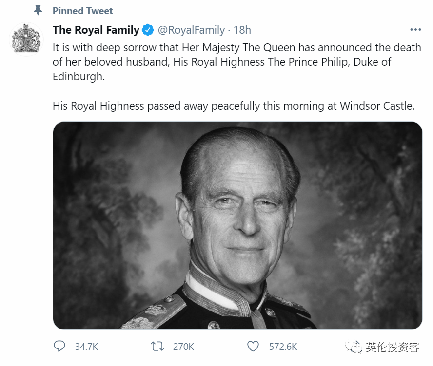Reply using the speech bubble icon
Viewport: 433px width, 366px height.
[59, 347]
